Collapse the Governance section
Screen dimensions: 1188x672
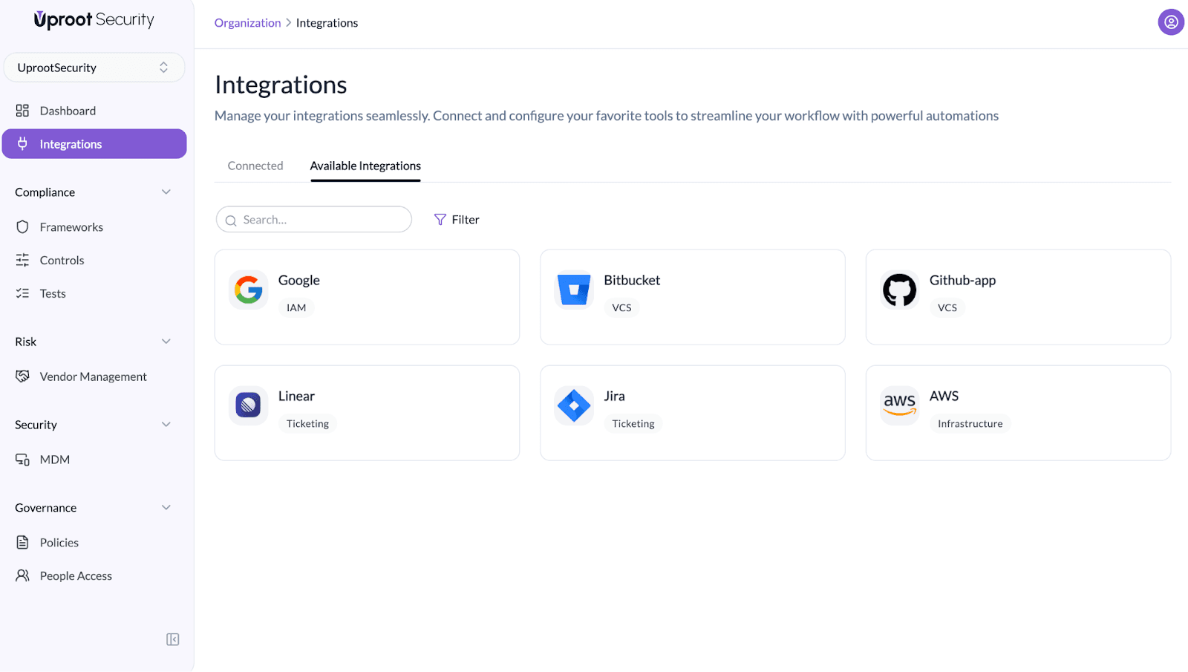[166, 508]
